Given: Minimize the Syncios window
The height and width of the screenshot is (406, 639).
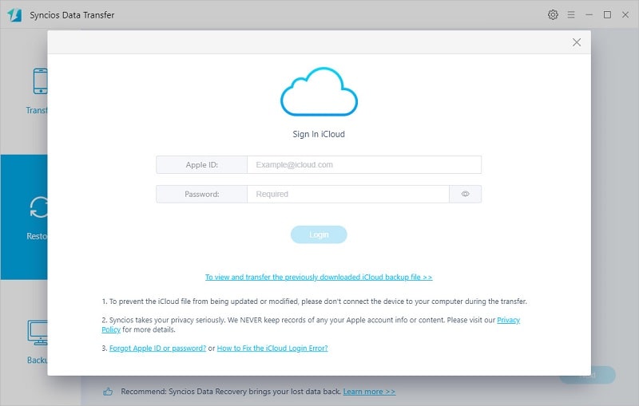Looking at the screenshot, I should [x=589, y=14].
